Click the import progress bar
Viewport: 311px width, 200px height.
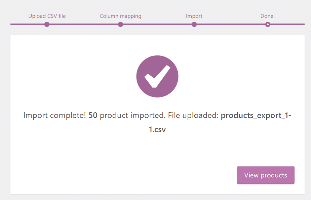(x=157, y=24)
